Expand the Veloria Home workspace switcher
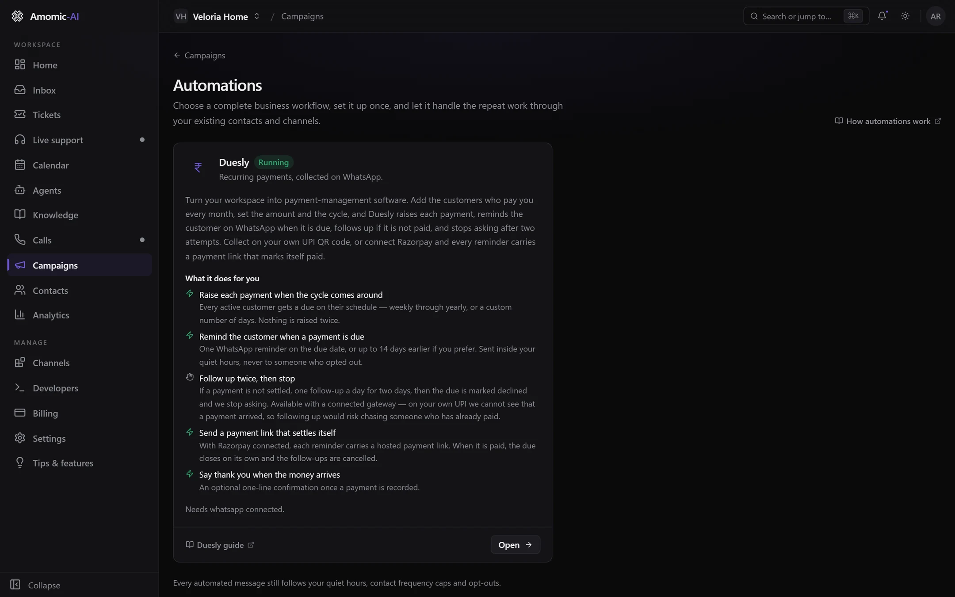 tap(217, 16)
